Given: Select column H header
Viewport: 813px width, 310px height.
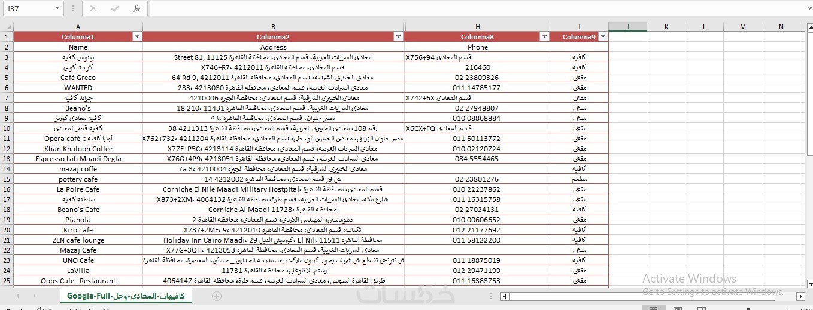Looking at the screenshot, I should [x=477, y=27].
